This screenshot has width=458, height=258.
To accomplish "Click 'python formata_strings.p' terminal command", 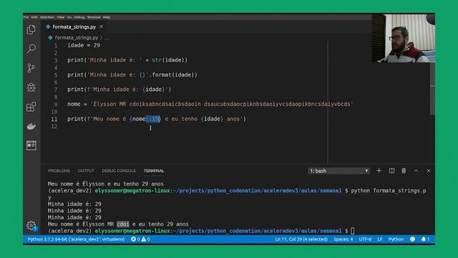I will tap(389, 191).
